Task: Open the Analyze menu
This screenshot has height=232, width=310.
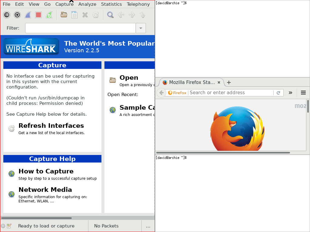Action: (x=87, y=4)
